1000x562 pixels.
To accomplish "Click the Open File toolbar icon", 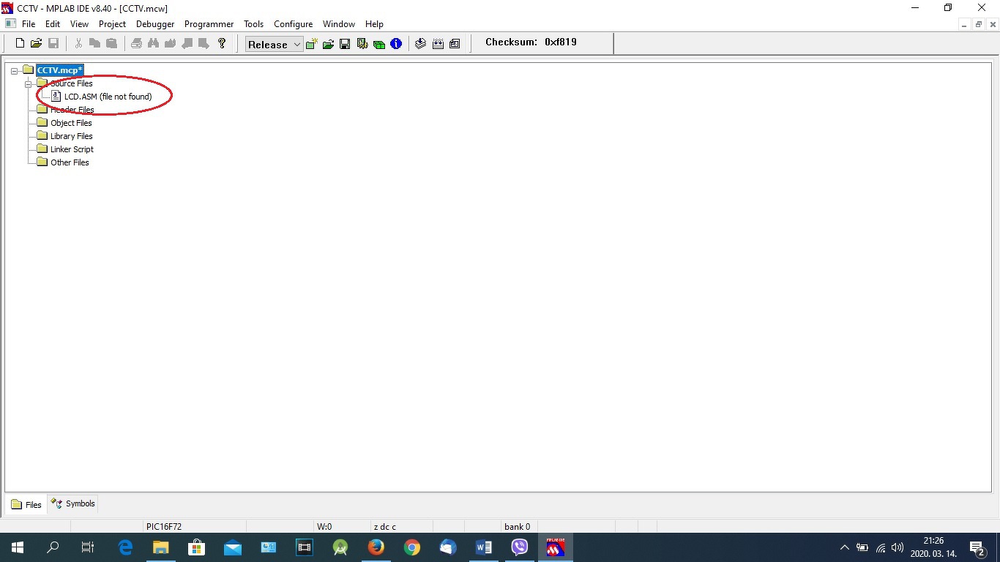I will (x=37, y=44).
